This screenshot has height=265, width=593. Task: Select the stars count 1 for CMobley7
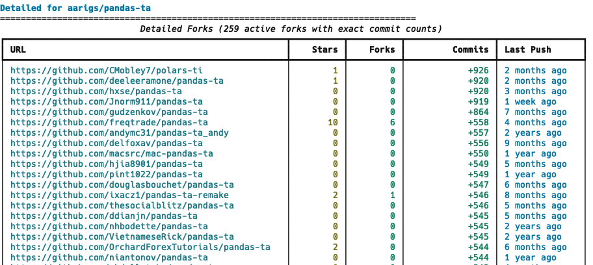click(x=336, y=70)
